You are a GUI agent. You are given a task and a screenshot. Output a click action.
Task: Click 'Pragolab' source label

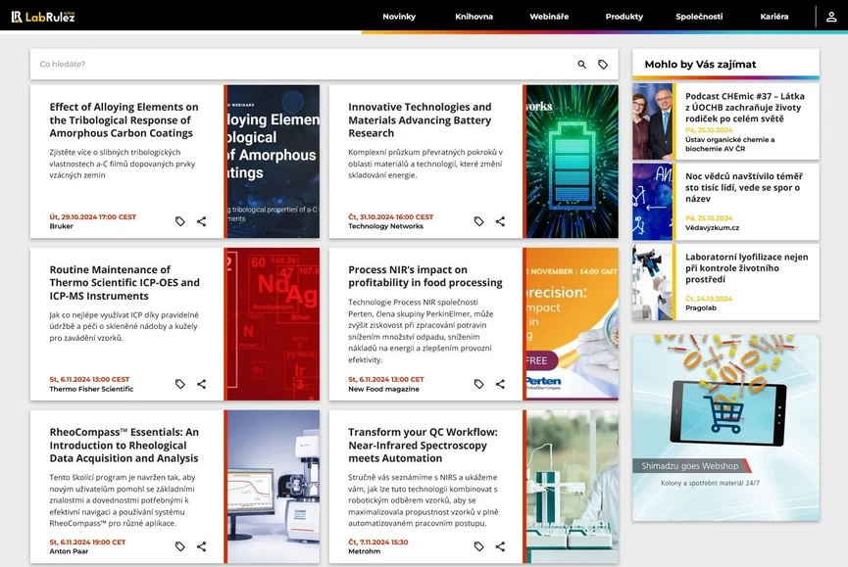click(700, 307)
